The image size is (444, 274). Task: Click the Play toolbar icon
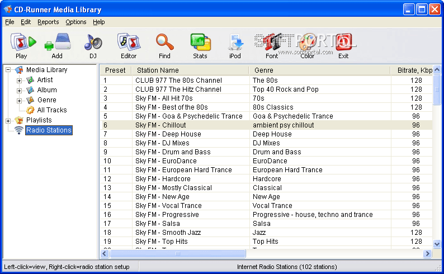[23, 42]
